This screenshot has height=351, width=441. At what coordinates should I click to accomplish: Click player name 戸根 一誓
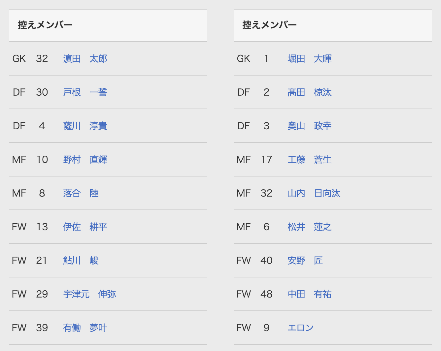tap(85, 92)
